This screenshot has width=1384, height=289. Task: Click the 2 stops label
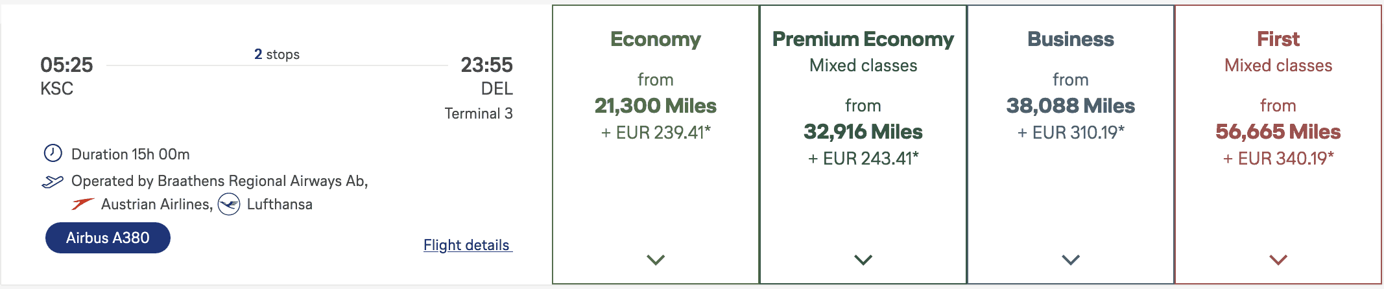(277, 54)
